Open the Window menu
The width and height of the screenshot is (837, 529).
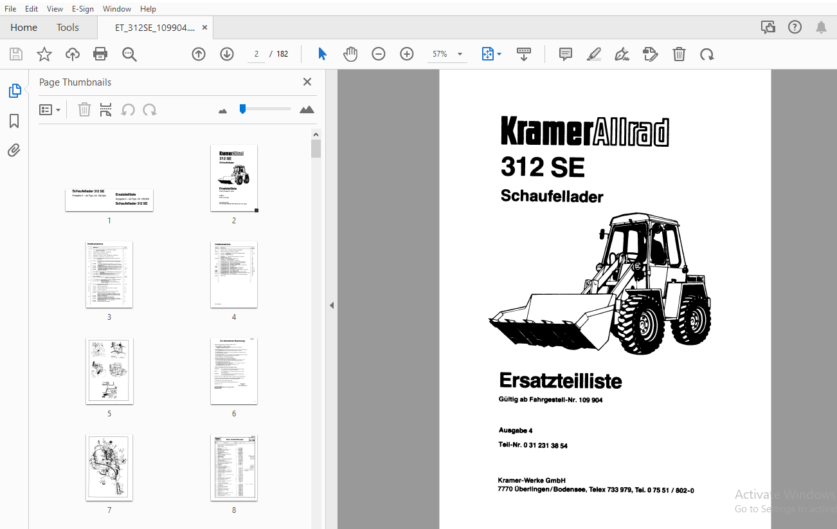[117, 9]
